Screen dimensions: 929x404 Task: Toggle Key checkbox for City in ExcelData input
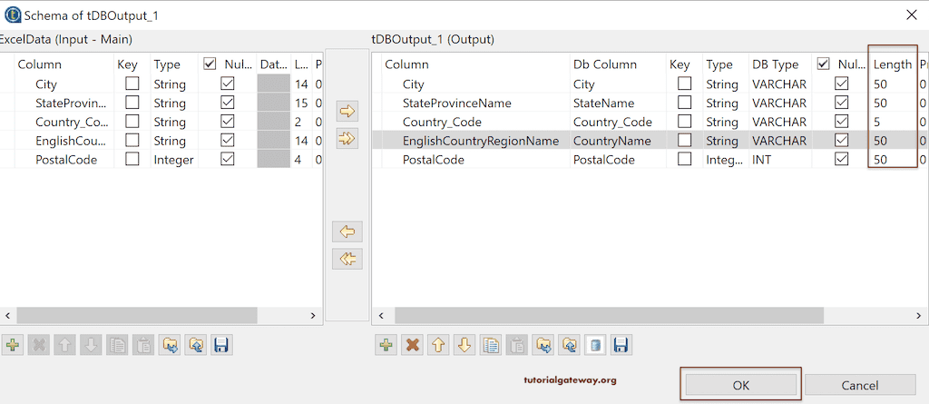click(132, 84)
